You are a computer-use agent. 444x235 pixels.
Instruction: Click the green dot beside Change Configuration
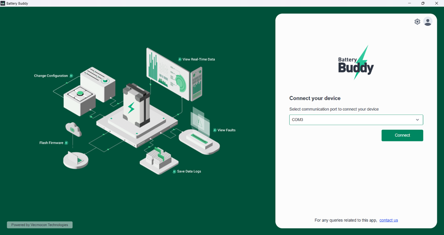71,76
